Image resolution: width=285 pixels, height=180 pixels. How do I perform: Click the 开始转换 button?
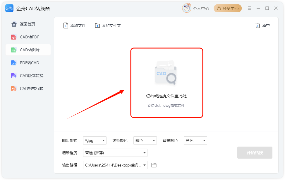pos(255,153)
